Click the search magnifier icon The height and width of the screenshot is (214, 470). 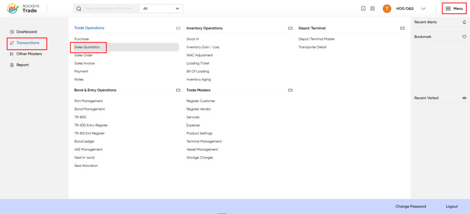point(79,9)
